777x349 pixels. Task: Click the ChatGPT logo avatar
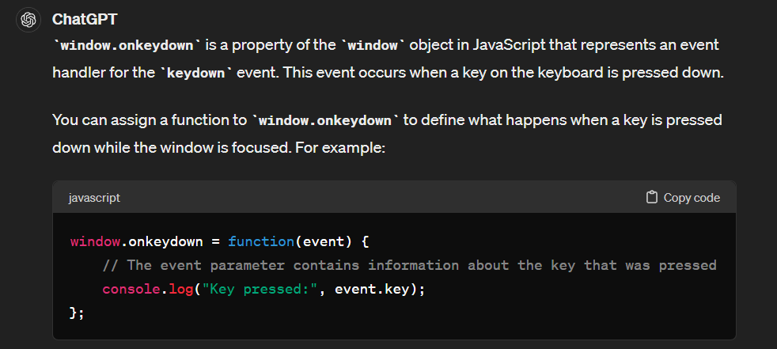click(28, 19)
